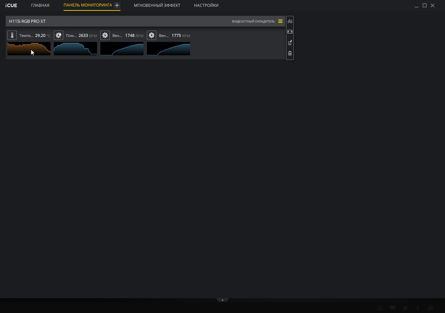Click the hide graphs icon in side toolbar
The width and height of the screenshot is (445, 313).
[x=290, y=21]
